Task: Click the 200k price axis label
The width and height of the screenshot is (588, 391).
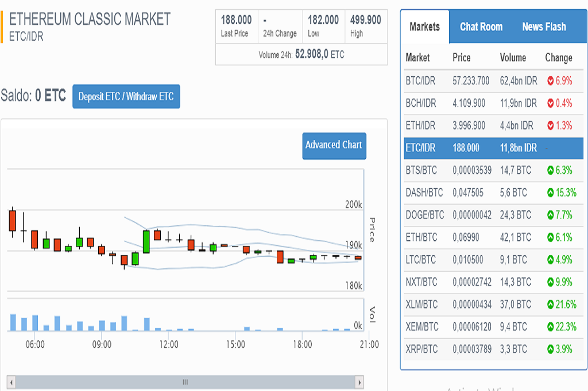Action: coord(354,205)
